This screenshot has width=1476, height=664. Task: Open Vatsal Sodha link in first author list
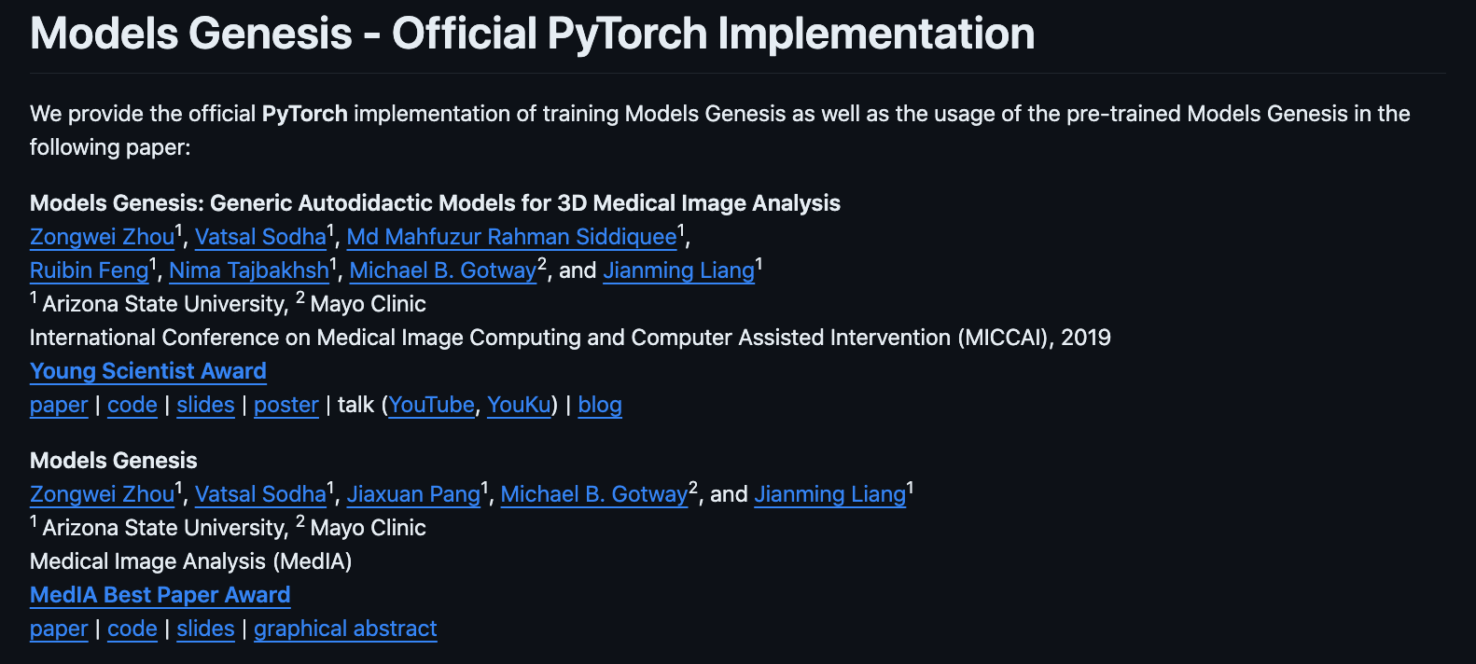pos(260,237)
